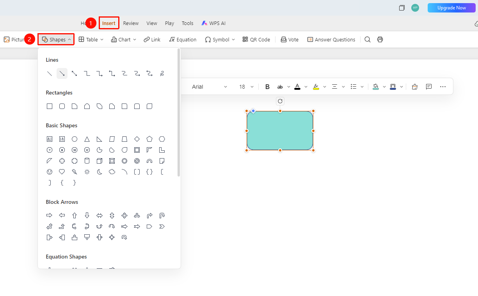Select the heart shape in Basic Shapes

tap(62, 172)
